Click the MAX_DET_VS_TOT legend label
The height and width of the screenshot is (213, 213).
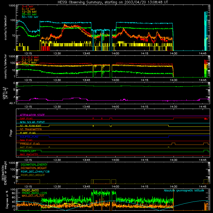(33, 196)
